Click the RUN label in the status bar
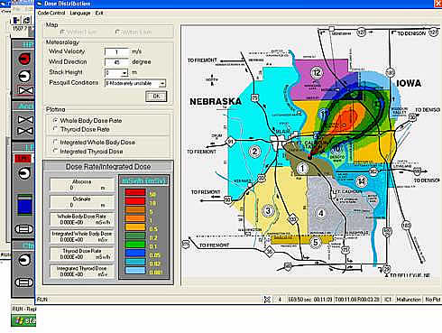 [42, 300]
